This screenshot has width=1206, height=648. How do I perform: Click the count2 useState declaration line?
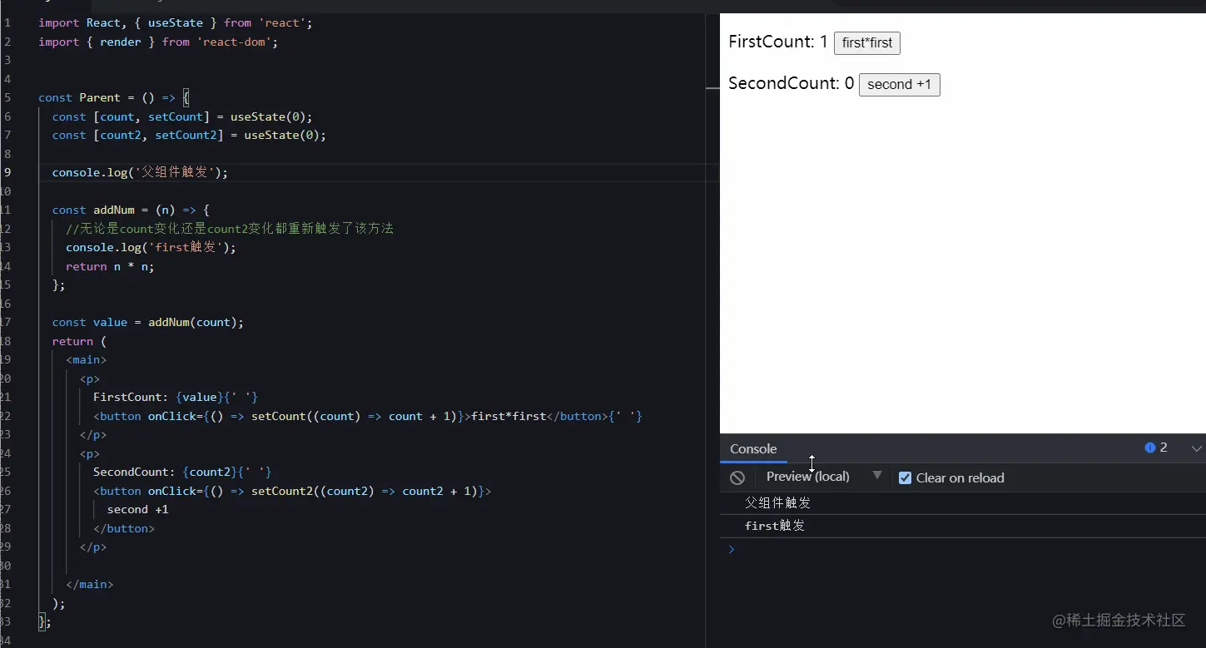pos(189,135)
